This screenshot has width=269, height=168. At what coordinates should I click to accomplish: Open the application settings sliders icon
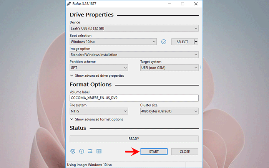90,151
